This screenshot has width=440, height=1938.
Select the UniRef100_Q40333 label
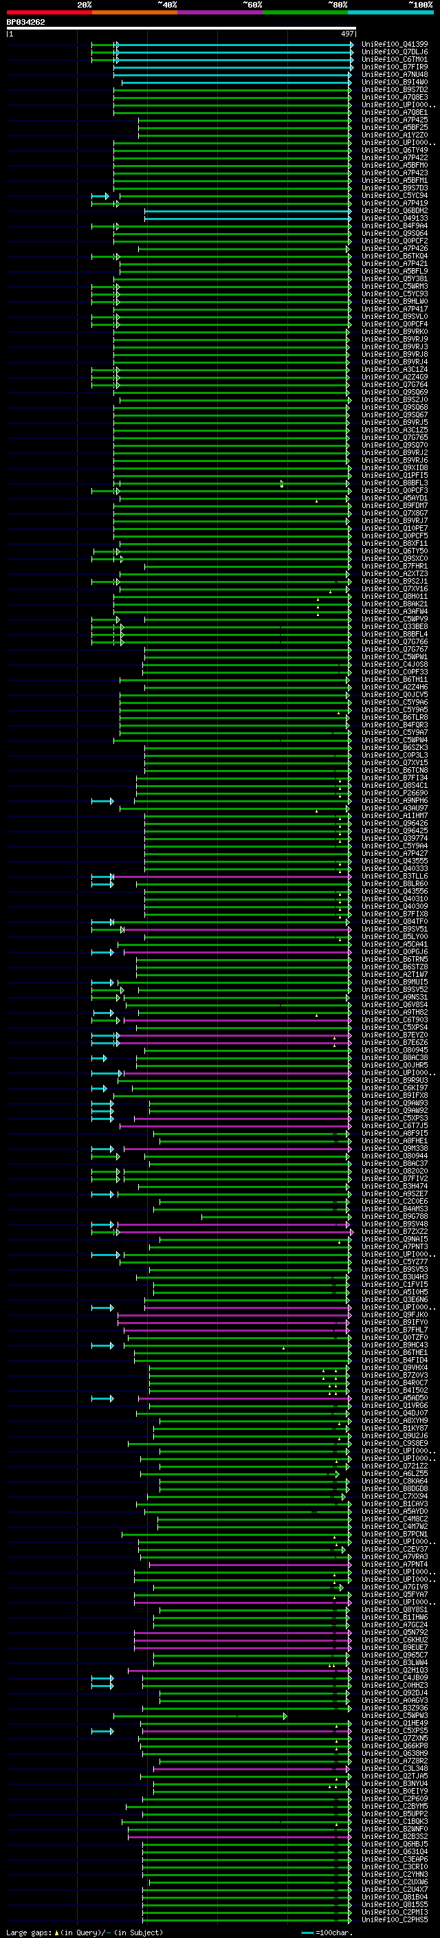(395, 868)
